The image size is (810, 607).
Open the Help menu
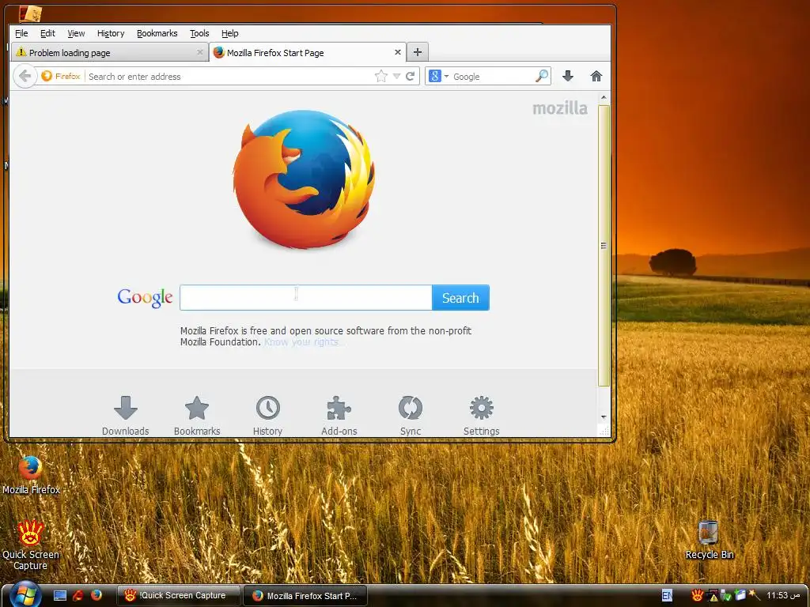230,33
